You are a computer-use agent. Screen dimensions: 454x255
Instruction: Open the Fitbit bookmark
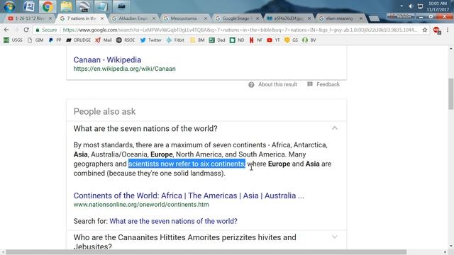pos(175,40)
